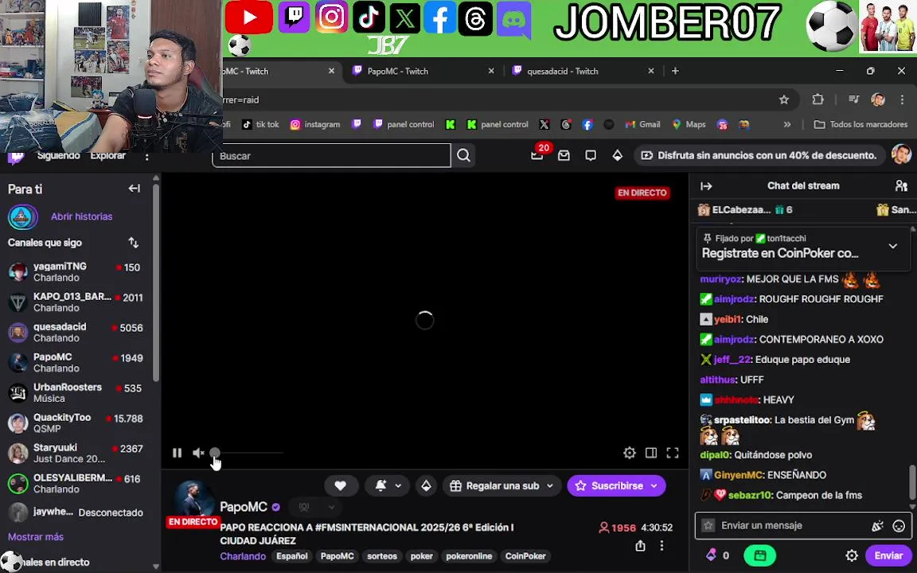Open the Regalar una sub dropdown
Screen dimensions: 917x573
501,485
